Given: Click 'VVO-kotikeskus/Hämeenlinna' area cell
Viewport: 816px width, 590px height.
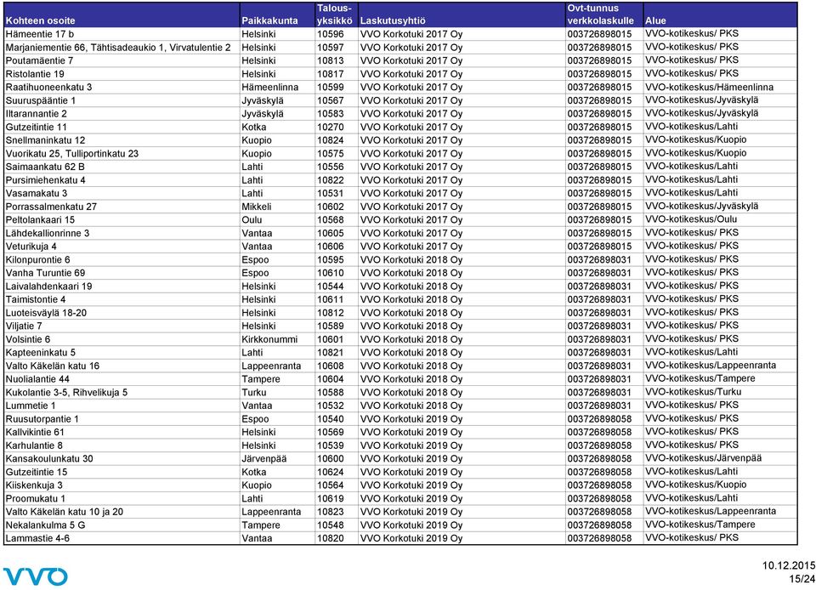Looking at the screenshot, I should (709, 88).
